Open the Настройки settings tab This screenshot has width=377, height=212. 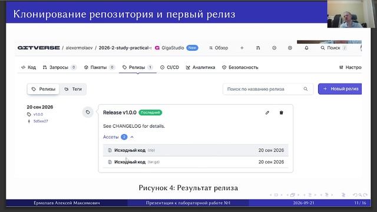350,67
